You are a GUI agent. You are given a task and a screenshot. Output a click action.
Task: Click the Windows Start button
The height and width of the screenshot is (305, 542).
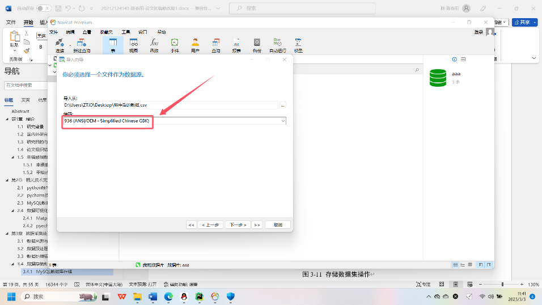11,296
